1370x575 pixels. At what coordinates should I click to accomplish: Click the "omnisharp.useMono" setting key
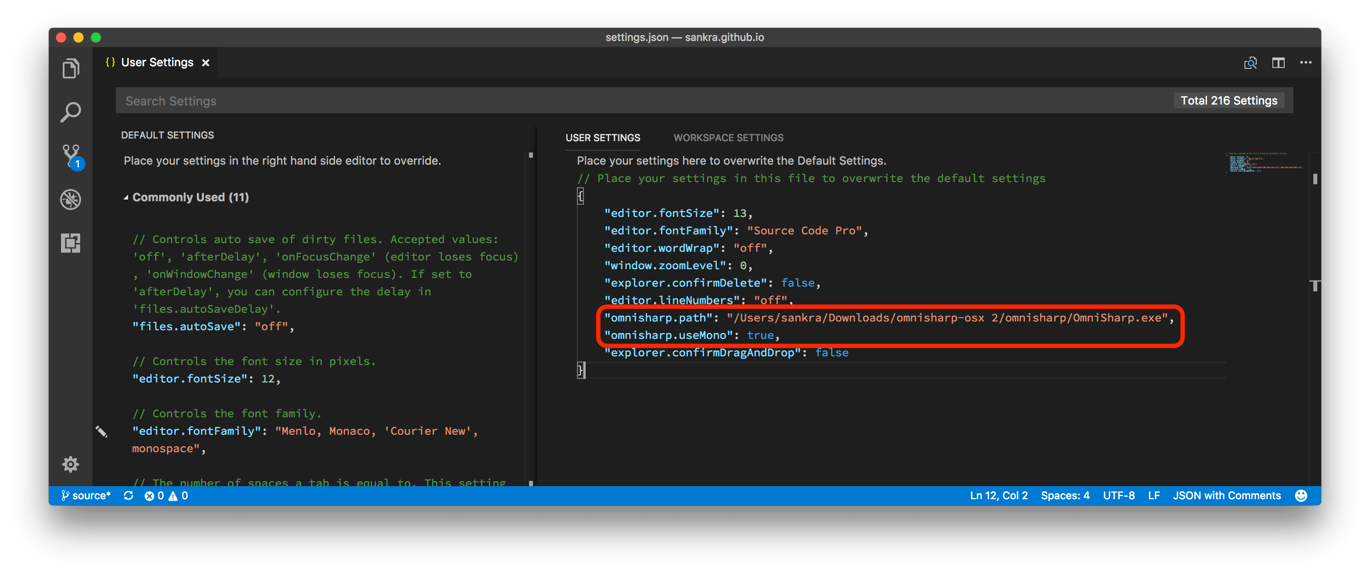[668, 335]
